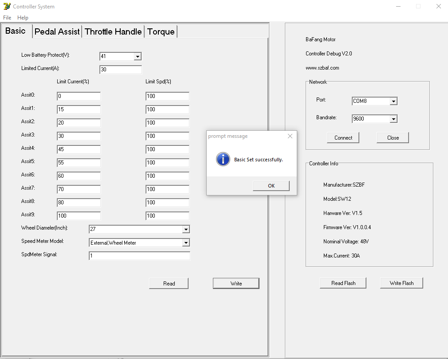Open the Throttle Handle tab
This screenshot has height=359, width=448.
pos(113,31)
